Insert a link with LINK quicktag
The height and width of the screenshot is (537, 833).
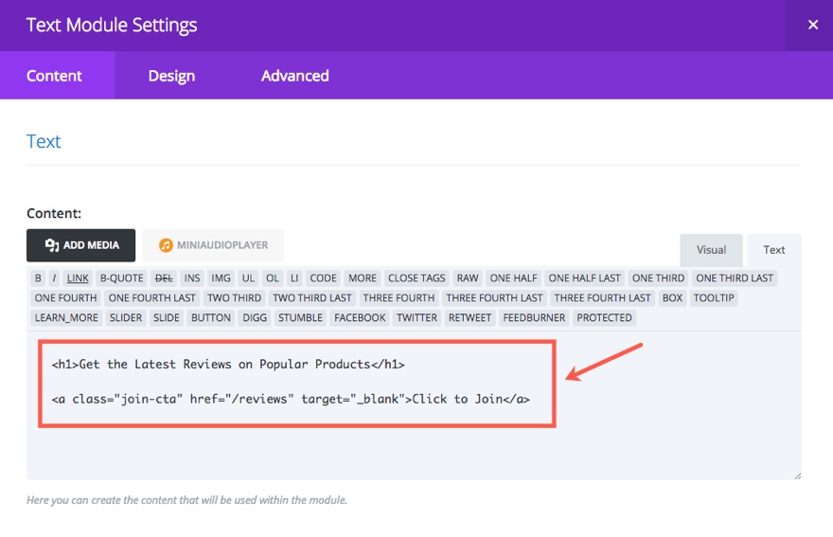[78, 278]
